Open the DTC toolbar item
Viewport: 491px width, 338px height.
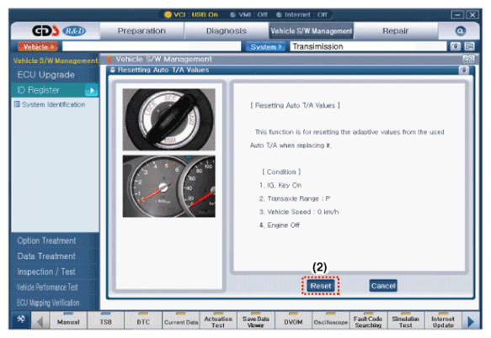click(x=143, y=320)
